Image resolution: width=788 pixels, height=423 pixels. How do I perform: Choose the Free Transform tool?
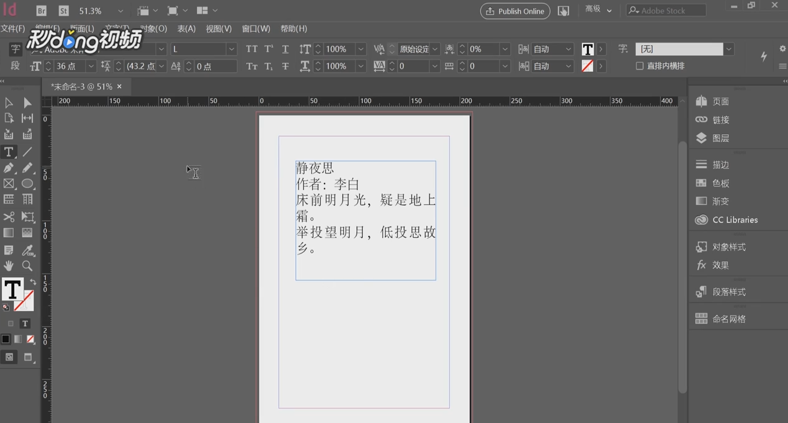(27, 217)
